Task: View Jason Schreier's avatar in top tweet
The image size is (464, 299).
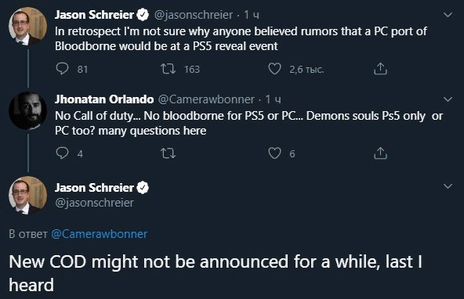Action: pyautogui.click(x=27, y=27)
